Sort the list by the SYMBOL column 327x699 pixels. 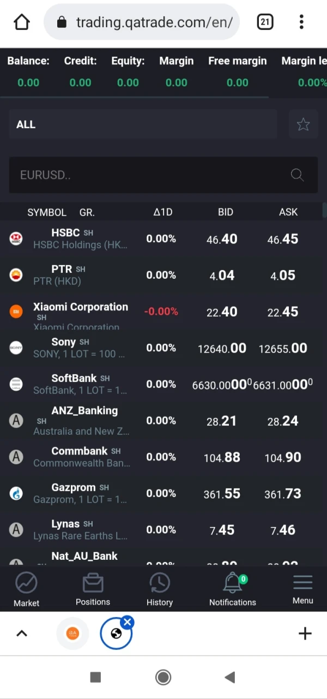tap(47, 212)
